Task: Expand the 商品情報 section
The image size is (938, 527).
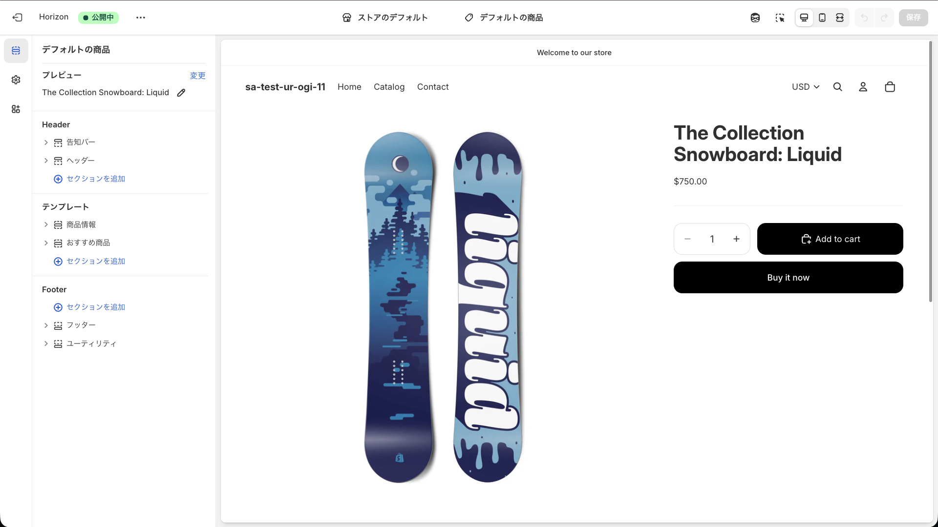Action: click(46, 225)
